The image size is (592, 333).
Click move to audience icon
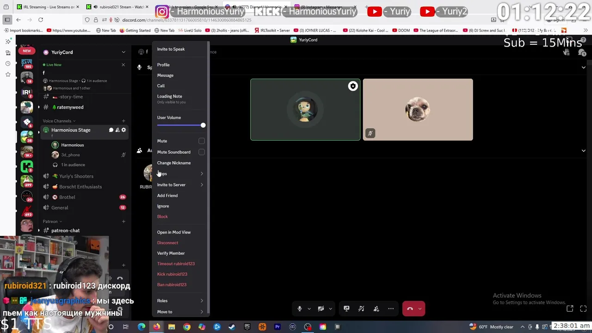(x=376, y=308)
